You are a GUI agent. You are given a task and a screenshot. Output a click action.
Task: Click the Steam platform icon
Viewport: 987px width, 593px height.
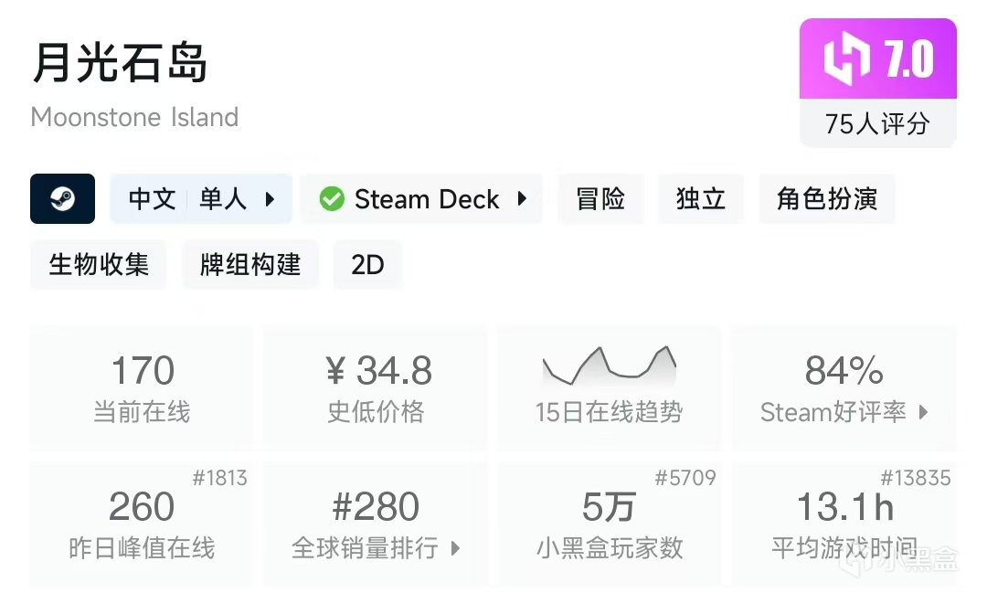pyautogui.click(x=62, y=199)
